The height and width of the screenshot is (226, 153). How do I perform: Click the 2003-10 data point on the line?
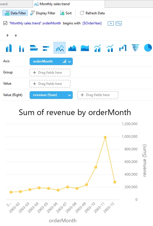click(x=96, y=167)
